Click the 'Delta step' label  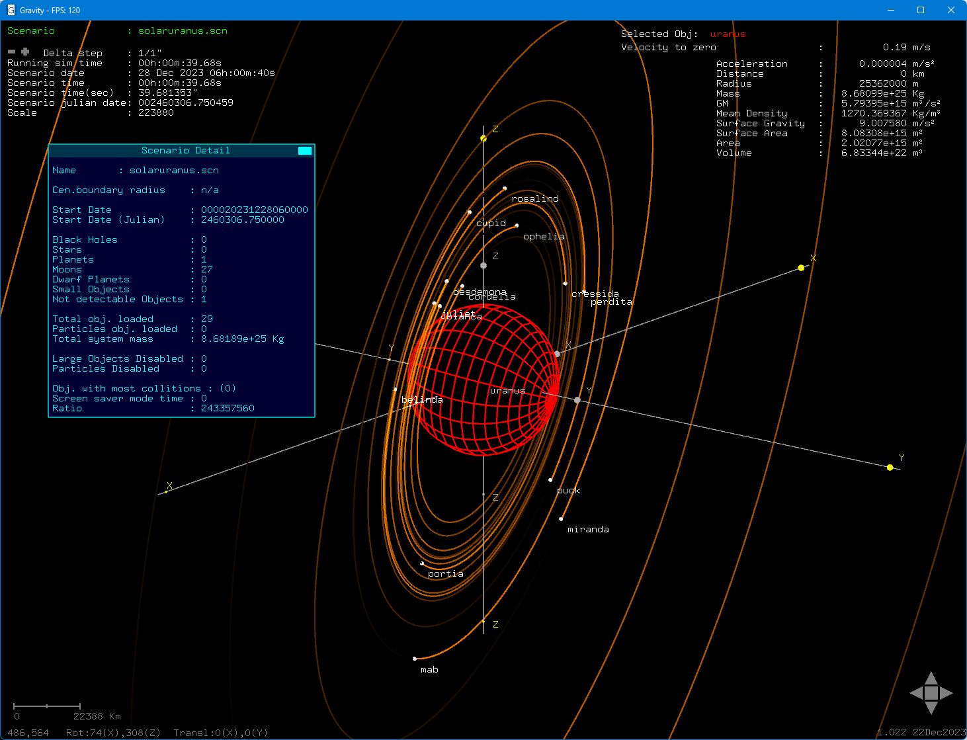click(73, 53)
